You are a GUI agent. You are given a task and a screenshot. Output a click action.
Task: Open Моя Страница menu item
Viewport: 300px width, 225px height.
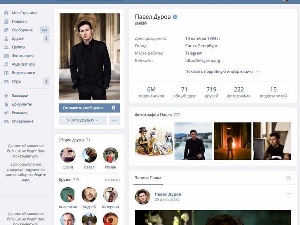pyautogui.click(x=25, y=13)
